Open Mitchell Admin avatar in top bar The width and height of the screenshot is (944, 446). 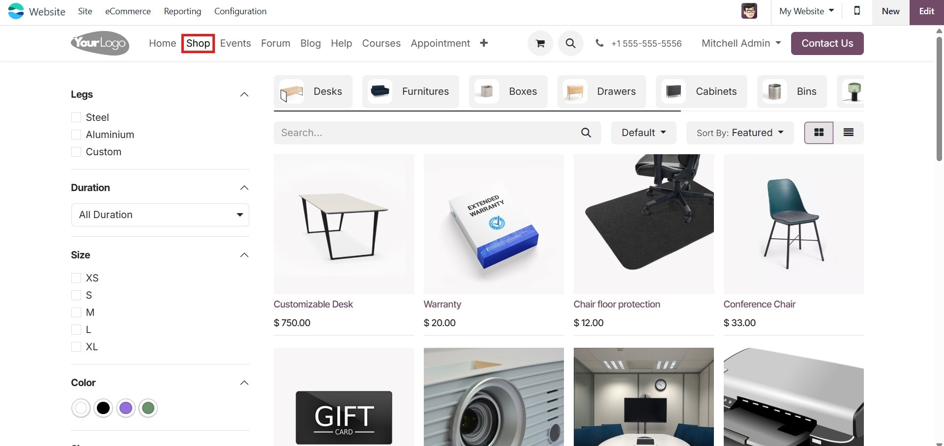[749, 11]
